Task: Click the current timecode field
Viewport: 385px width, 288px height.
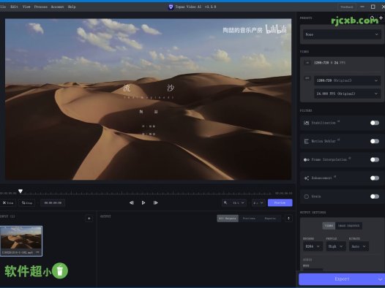Action: coord(53,203)
